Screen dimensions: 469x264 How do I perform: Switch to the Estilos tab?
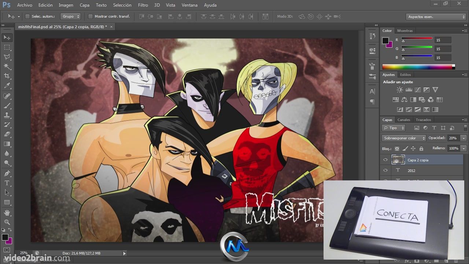click(x=405, y=75)
